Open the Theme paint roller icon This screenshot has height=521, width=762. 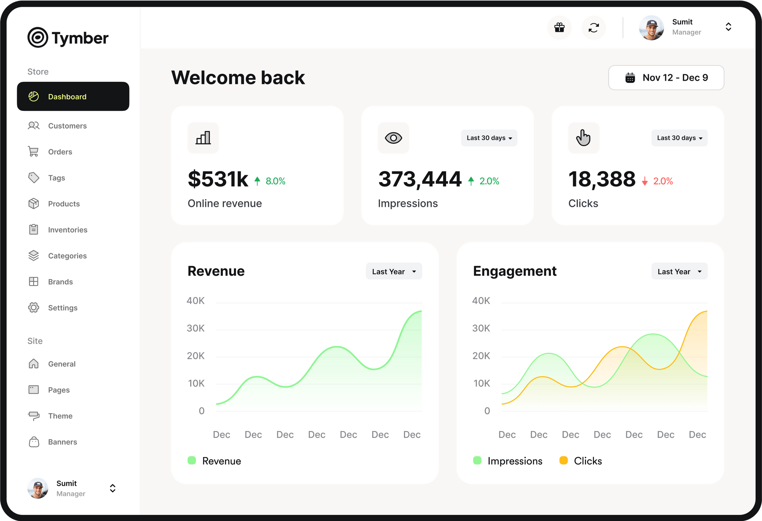34,416
